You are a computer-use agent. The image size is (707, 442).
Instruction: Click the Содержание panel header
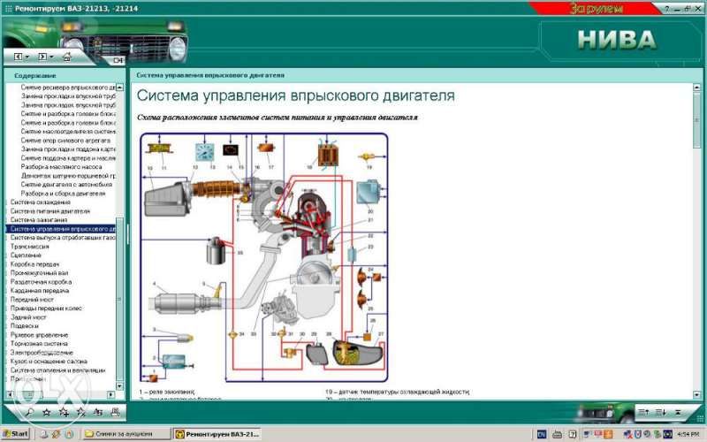point(35,76)
